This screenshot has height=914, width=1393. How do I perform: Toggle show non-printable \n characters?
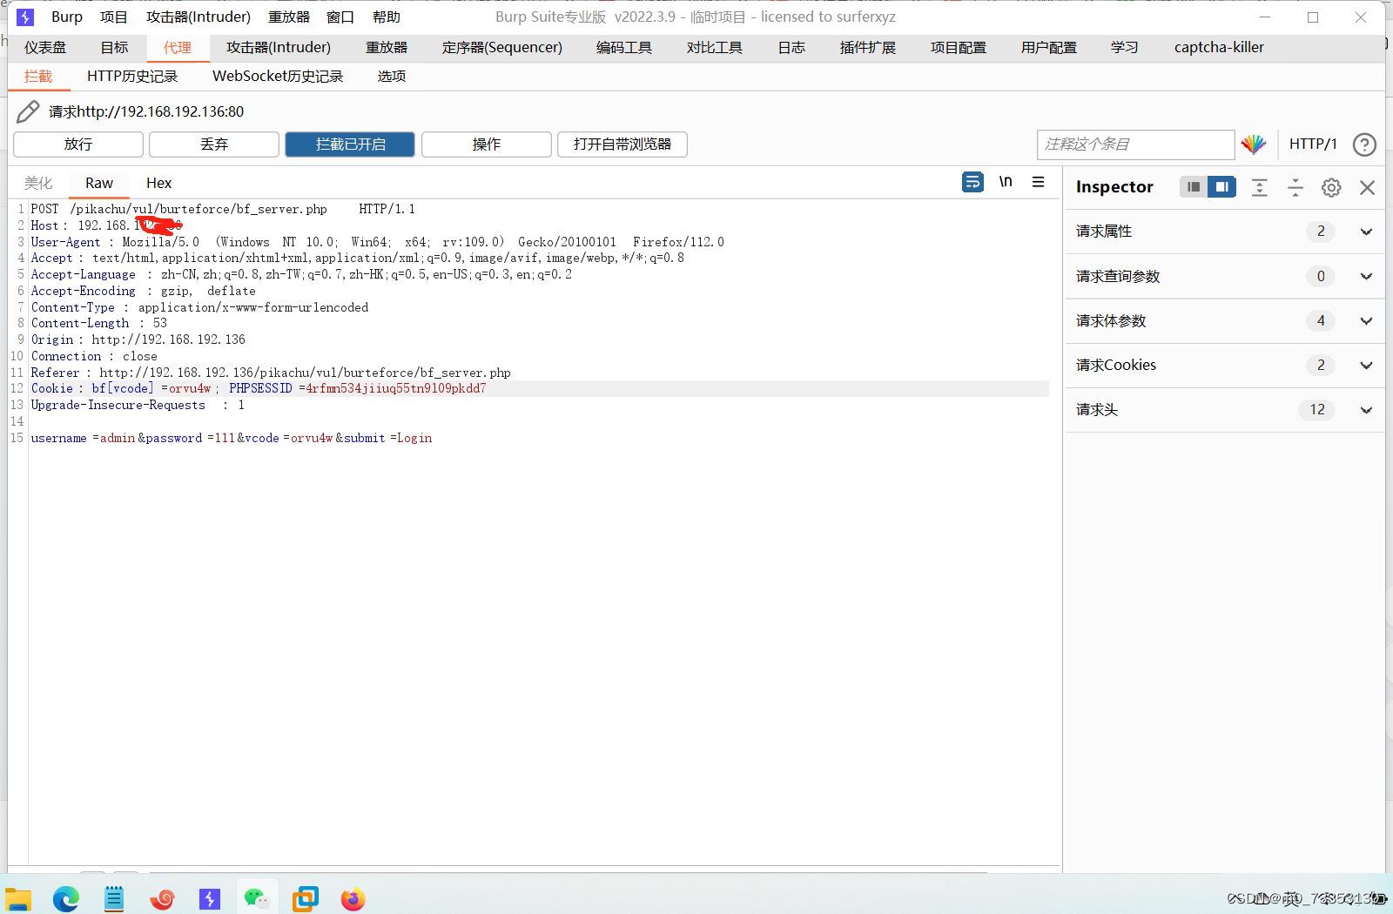(1006, 182)
